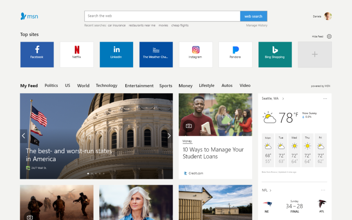Open the Instagram top site tile
The width and height of the screenshot is (352, 220).
tap(196, 55)
